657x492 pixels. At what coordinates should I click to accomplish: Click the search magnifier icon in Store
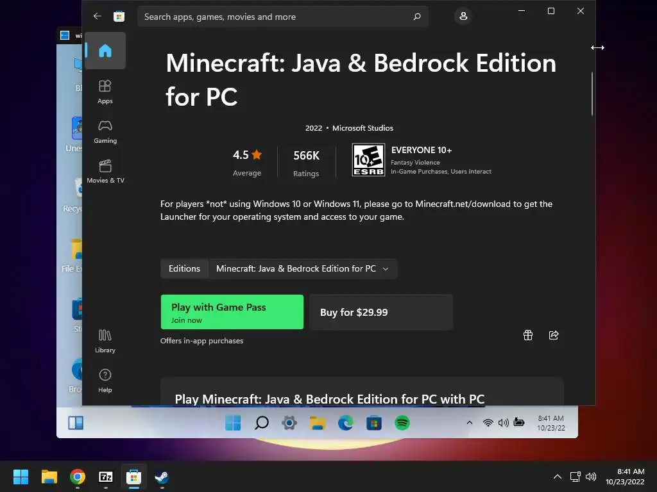click(x=417, y=17)
